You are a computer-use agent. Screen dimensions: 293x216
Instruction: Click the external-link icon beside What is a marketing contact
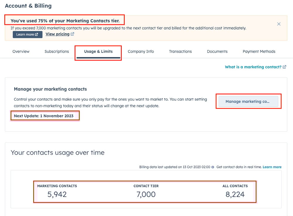coord(284,67)
